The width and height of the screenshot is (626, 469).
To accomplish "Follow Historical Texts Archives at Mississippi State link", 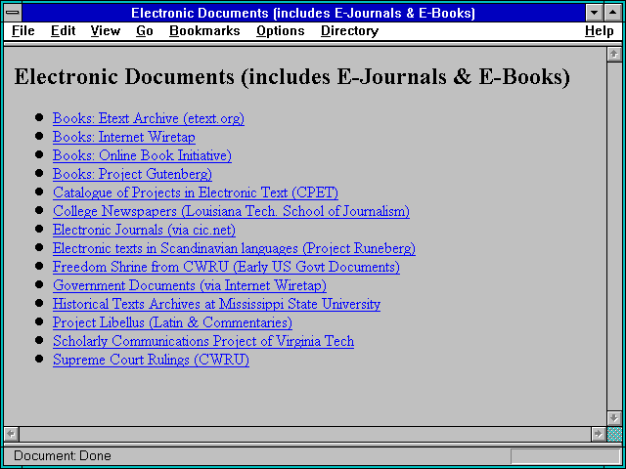I will (x=216, y=304).
